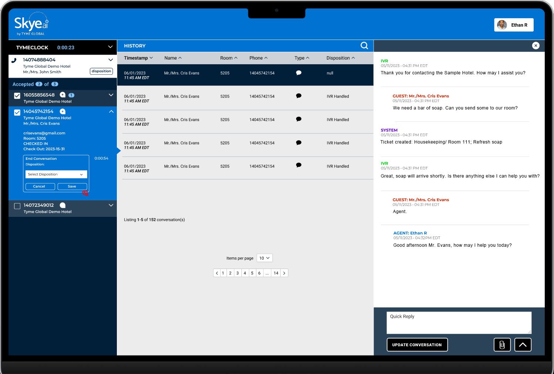This screenshot has width=554, height=374.
Task: Click the UPDATE CONVERSATION button
Action: [x=417, y=344]
